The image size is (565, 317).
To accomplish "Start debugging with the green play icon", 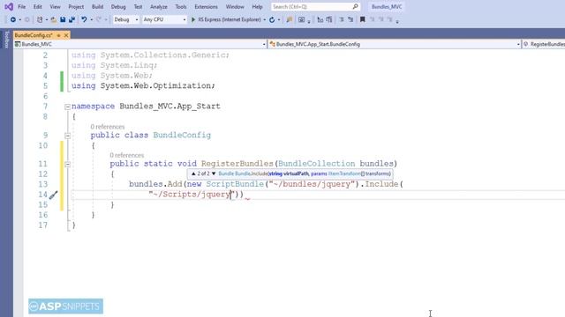I will coord(193,19).
